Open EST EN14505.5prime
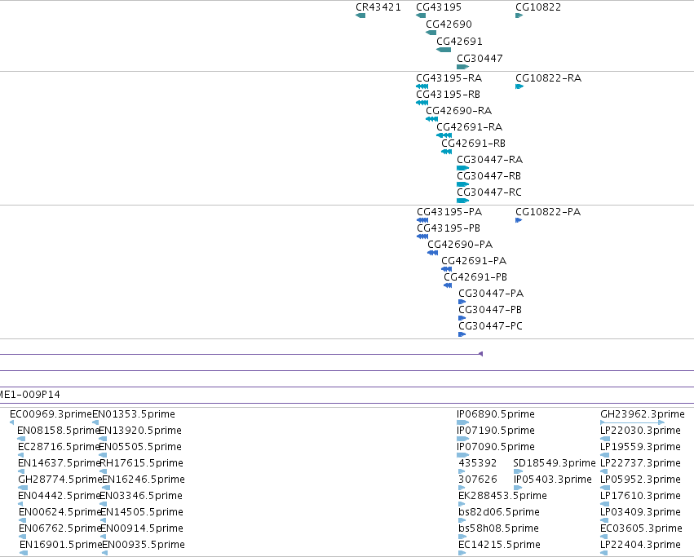The image size is (694, 557). (104, 520)
